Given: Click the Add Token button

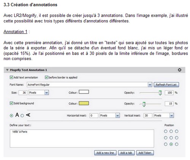Looking at the screenshot, I should coord(145,153).
